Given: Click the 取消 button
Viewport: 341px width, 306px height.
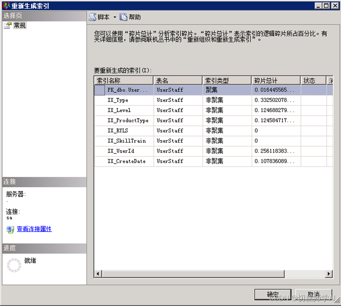Looking at the screenshot, I should point(313,295).
